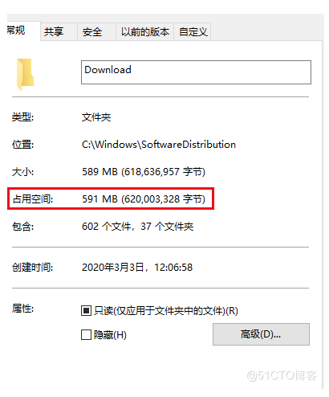Click the location path C:\Windows\SoftwareDistribution
The width and height of the screenshot is (329, 397).
159,145
